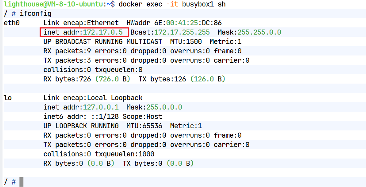Screen dimensions: 366x187
Task: Click the 'docker exec -it busybox1 sh' command
Action: 172,4
